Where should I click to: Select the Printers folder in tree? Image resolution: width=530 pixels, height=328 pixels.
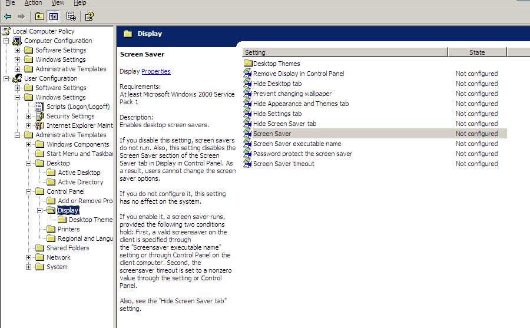pyautogui.click(x=68, y=229)
